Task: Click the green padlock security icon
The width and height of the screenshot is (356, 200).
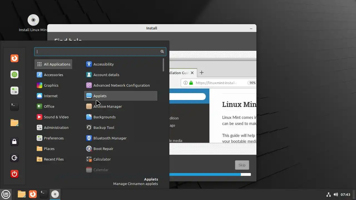Action: coord(191,83)
